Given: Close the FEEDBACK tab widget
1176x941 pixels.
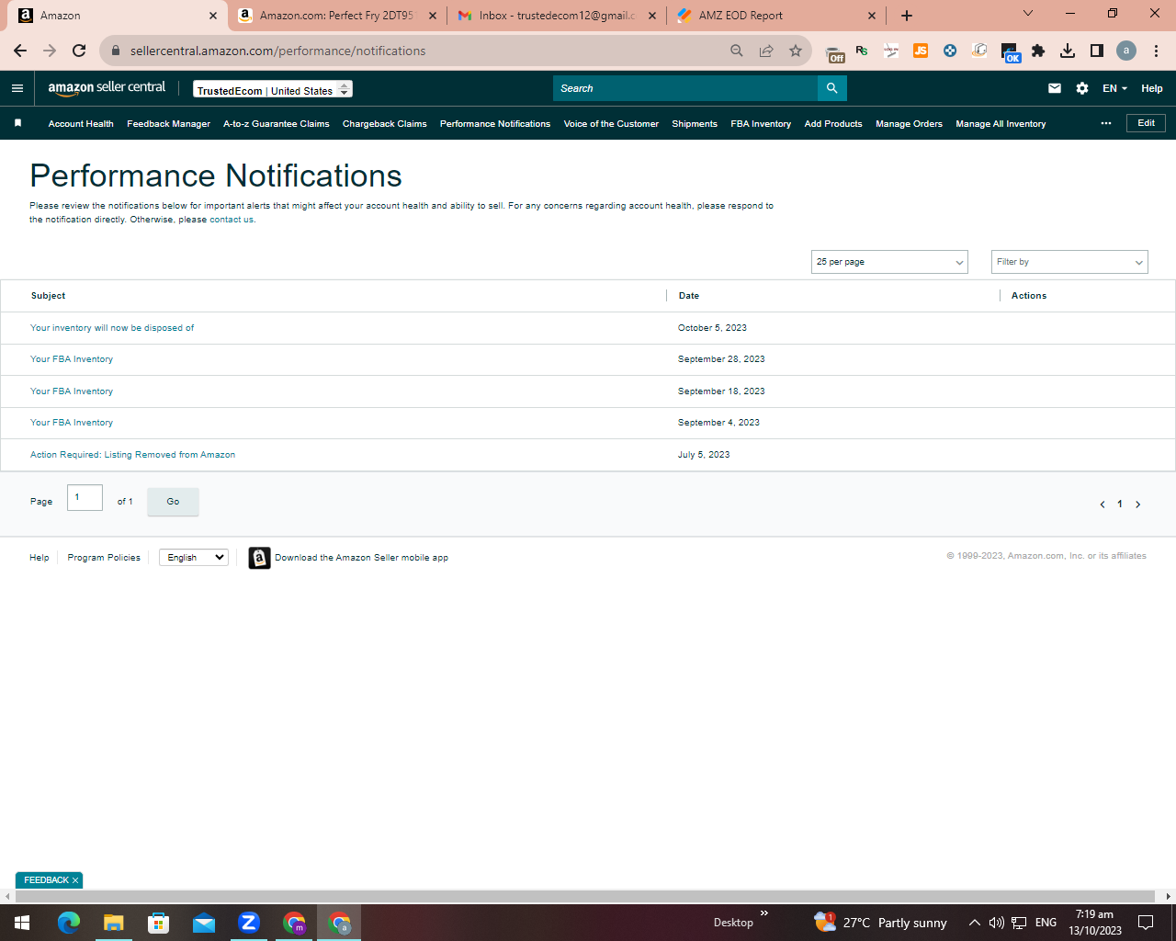Looking at the screenshot, I should (75, 880).
